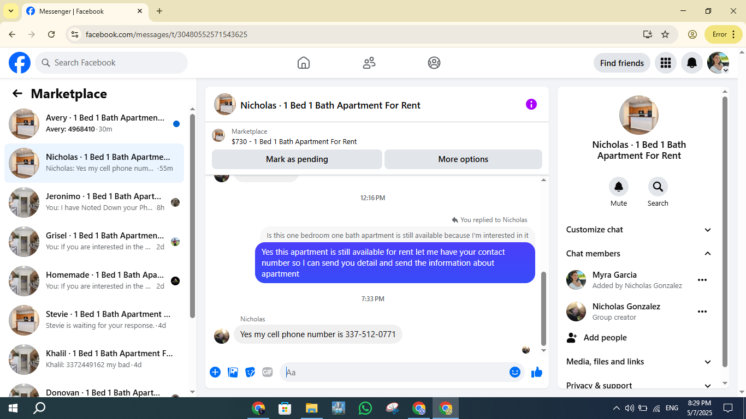The height and width of the screenshot is (419, 746).
Task: Mute this chat with the bell button
Action: click(619, 187)
